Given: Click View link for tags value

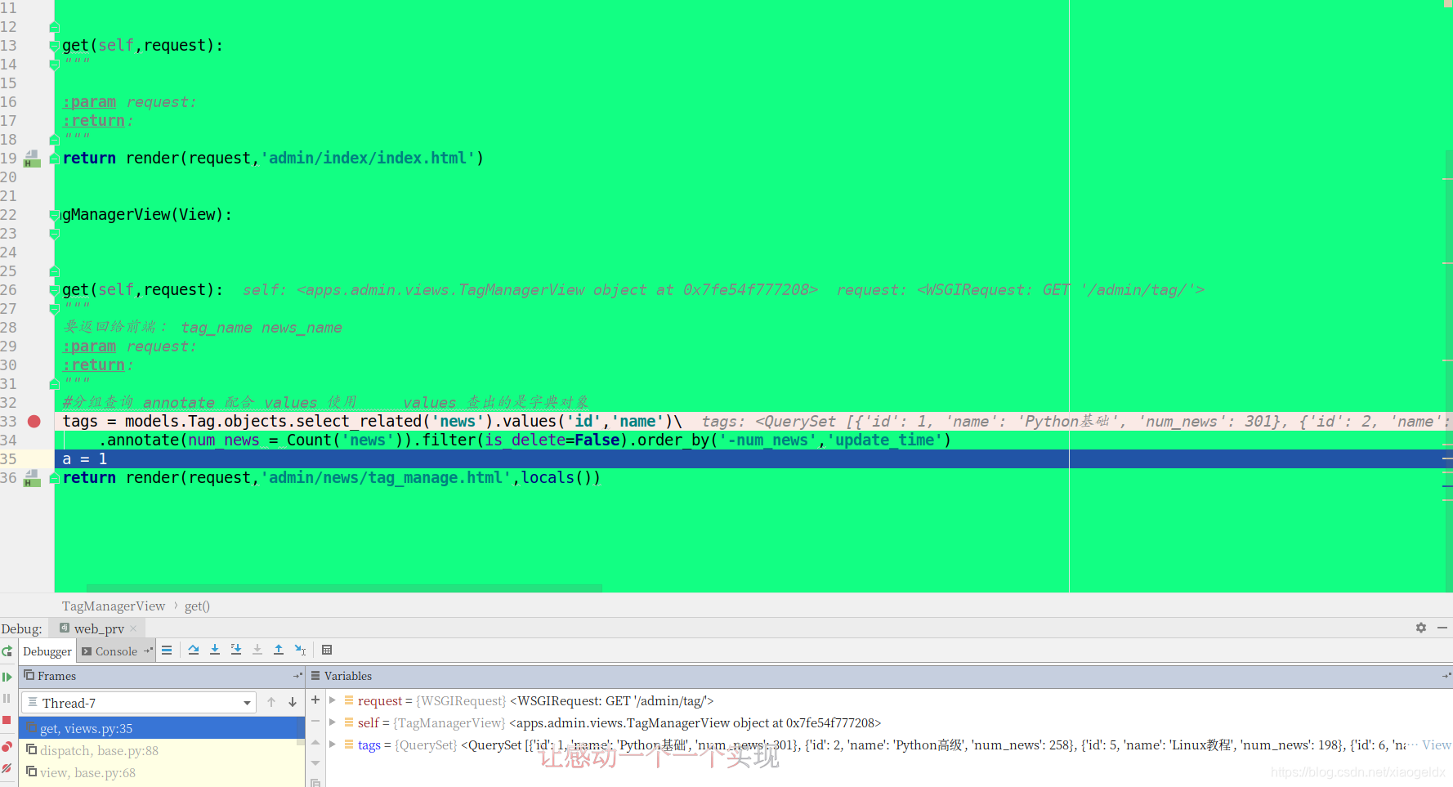Looking at the screenshot, I should click(1436, 745).
